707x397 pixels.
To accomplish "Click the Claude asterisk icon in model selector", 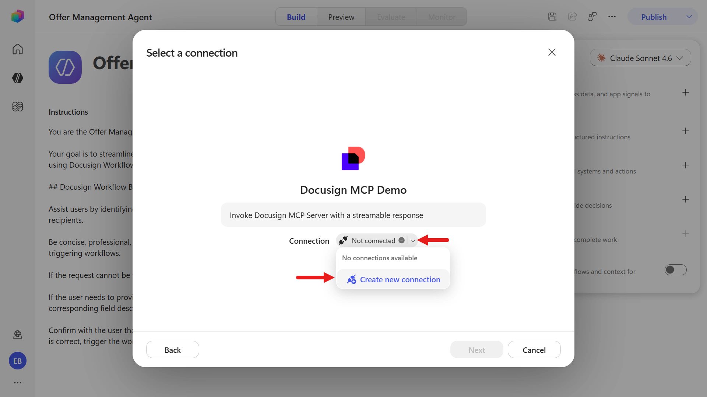I will pyautogui.click(x=601, y=58).
